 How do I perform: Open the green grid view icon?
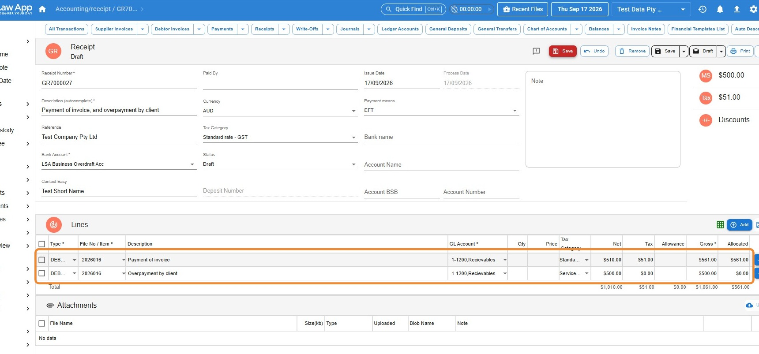click(x=720, y=225)
